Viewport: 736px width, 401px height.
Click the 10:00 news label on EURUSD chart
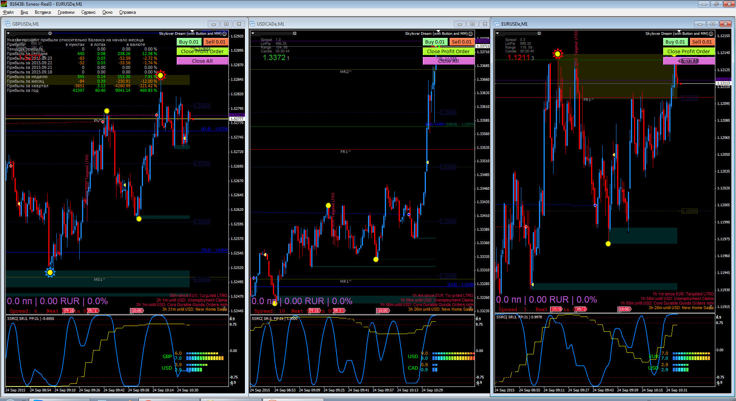point(624,309)
